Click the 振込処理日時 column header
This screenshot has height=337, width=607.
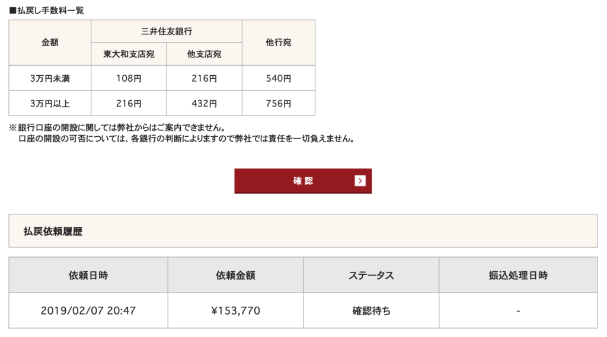[x=518, y=275]
